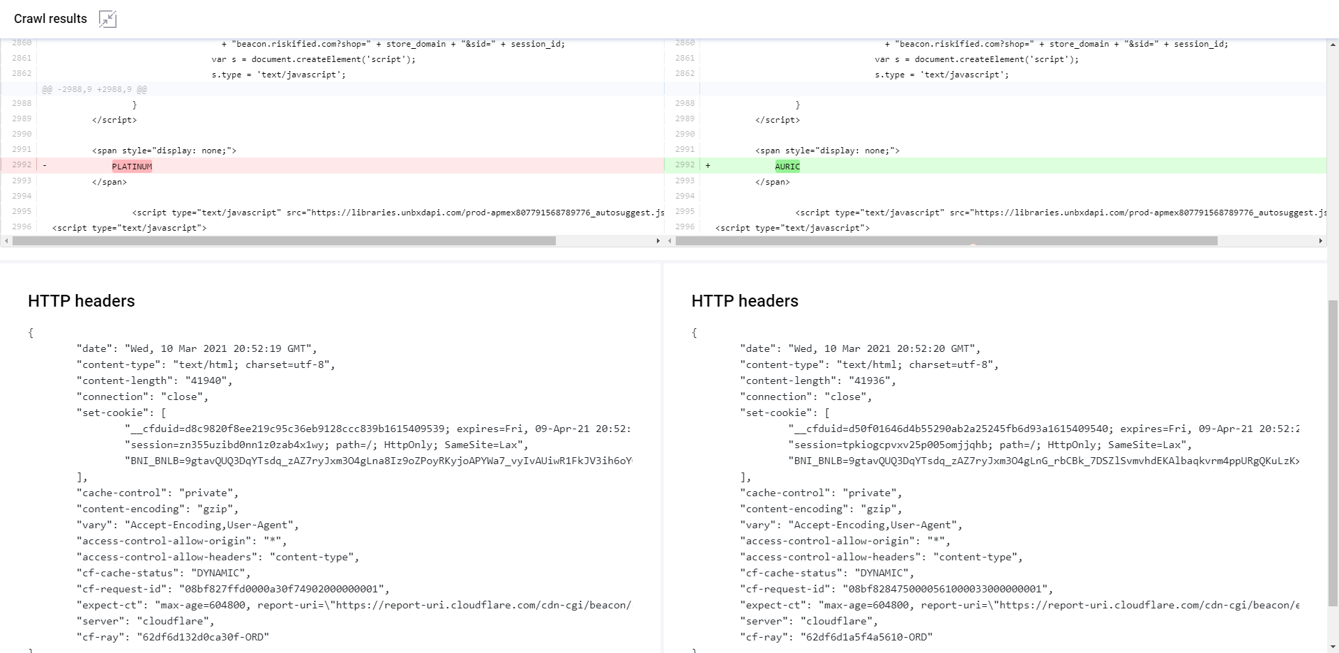Click right arrow of right diff scrollbar

[1320, 241]
